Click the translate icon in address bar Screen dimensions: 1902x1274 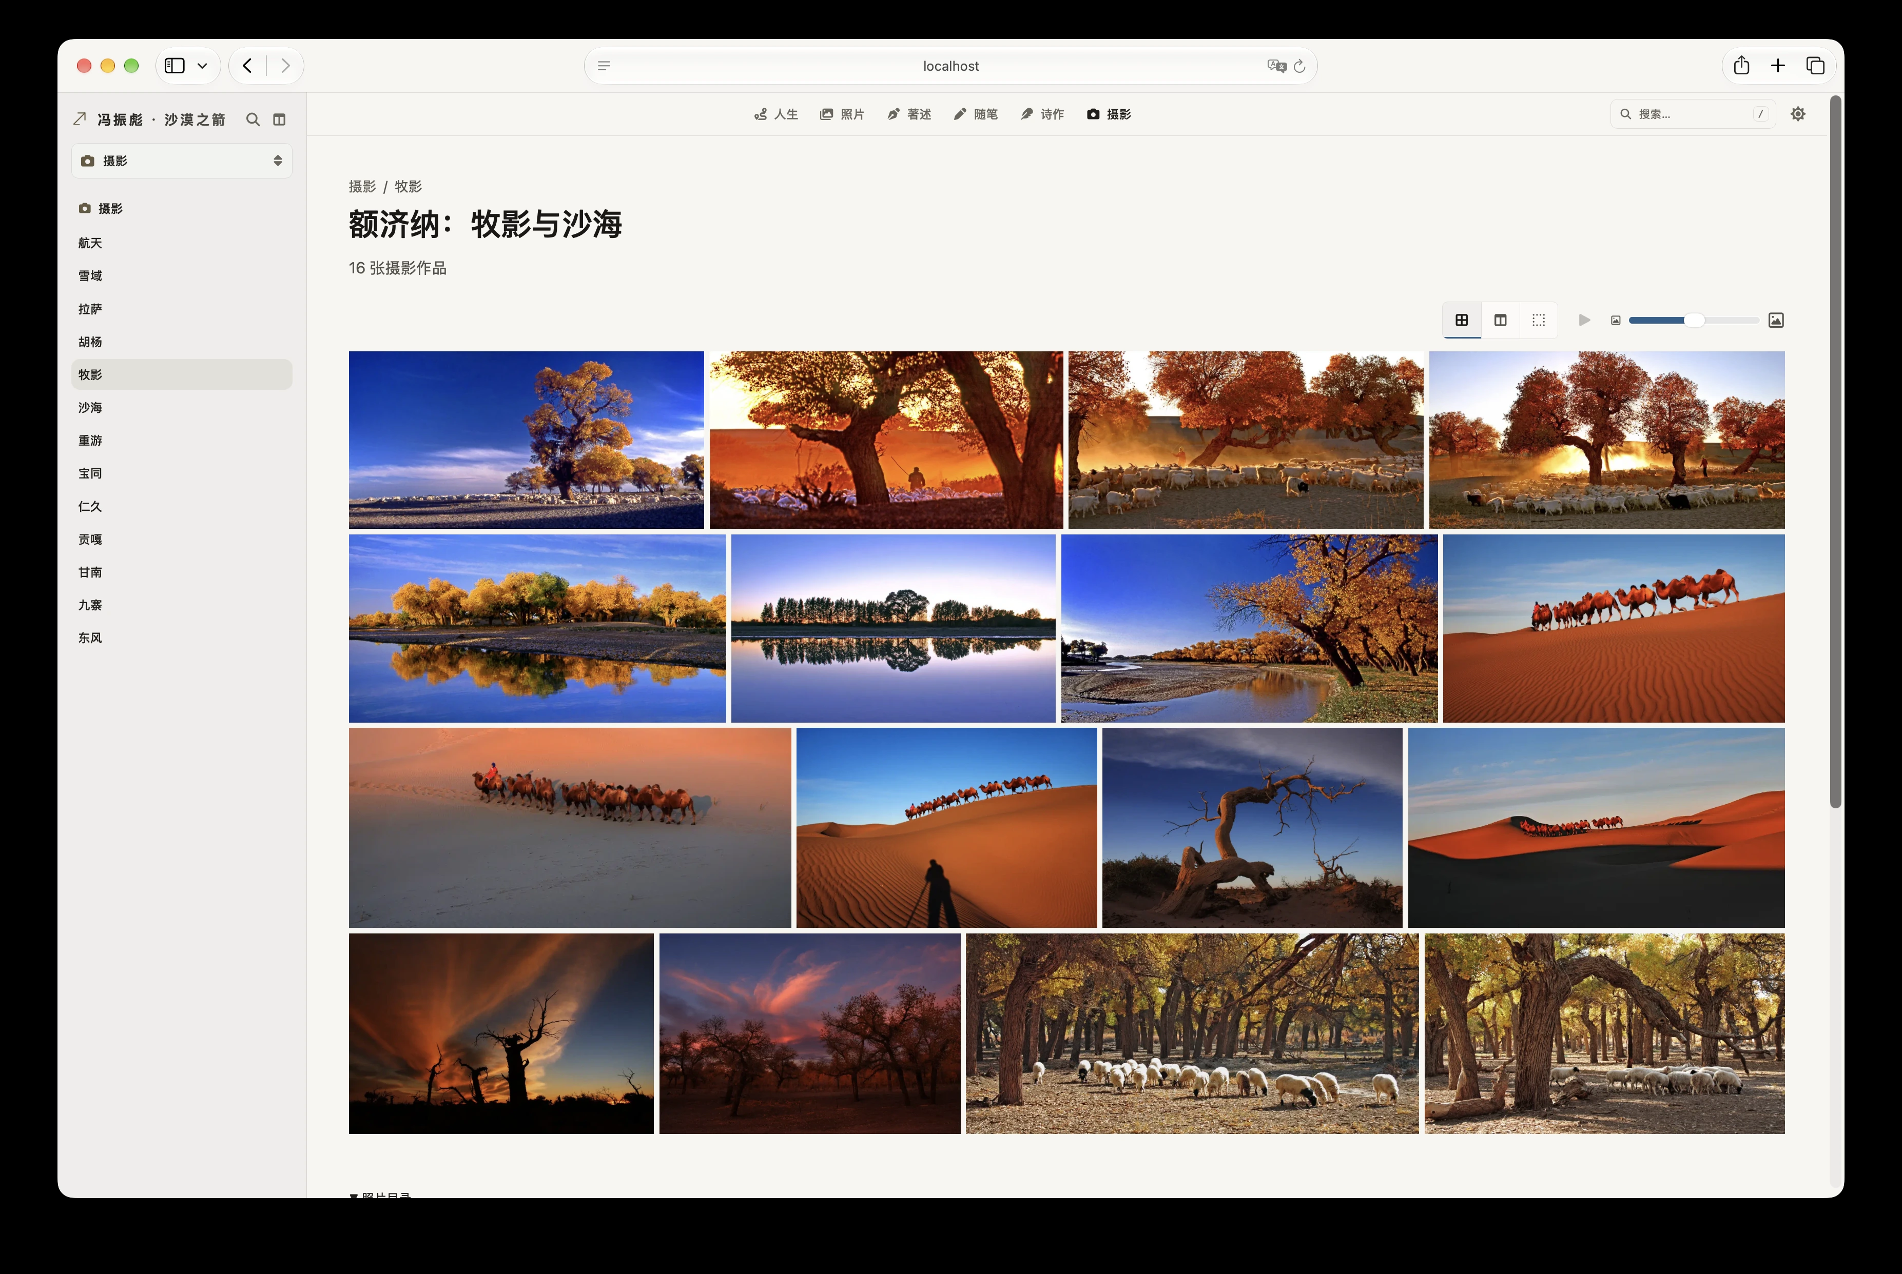(x=1276, y=66)
